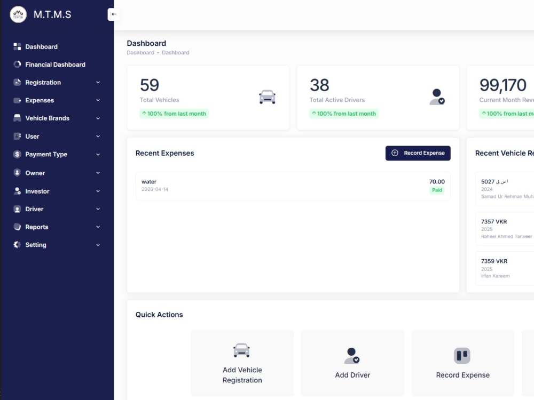Select the Driver menu label

[34, 209]
